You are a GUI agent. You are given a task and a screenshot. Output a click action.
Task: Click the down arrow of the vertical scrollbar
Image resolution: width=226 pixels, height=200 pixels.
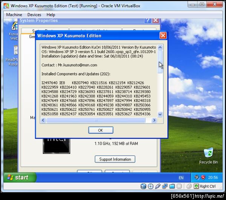(x=160, y=115)
